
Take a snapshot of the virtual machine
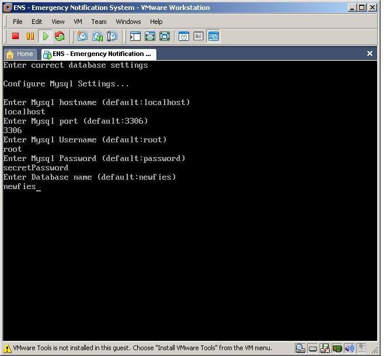click(82, 36)
